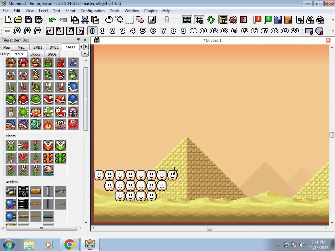Close the Tileset Item Box panel
Viewport: 335px width, 251px height.
[x=85, y=40]
